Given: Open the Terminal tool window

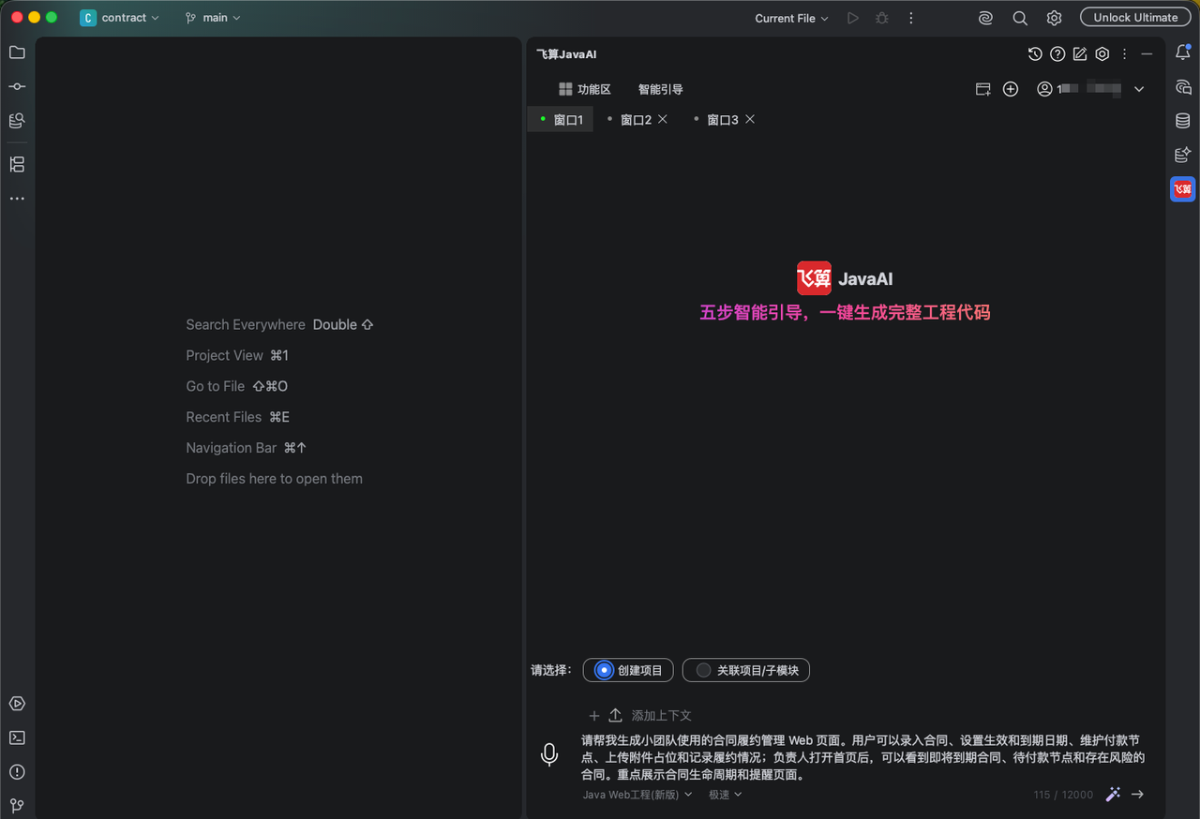Looking at the screenshot, I should (17, 737).
